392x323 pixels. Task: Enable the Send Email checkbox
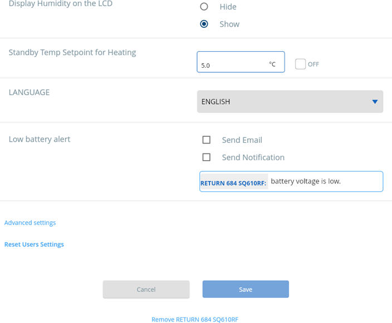207,140
